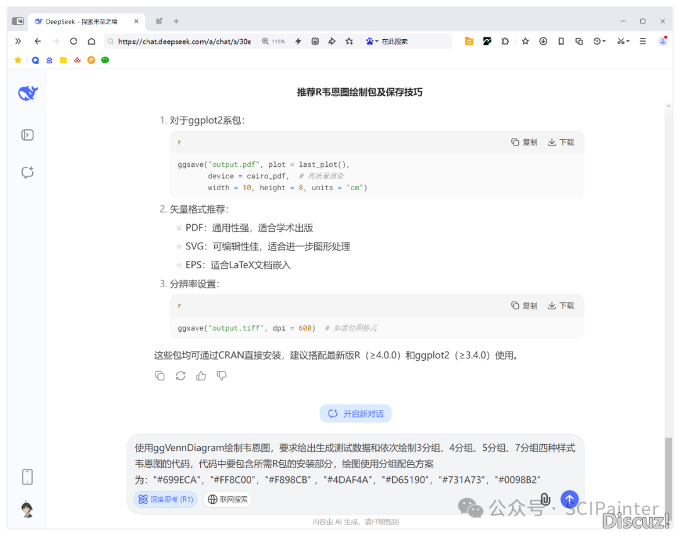Open the browser hamburger menu
Screen dimensions: 680x536
[643, 41]
